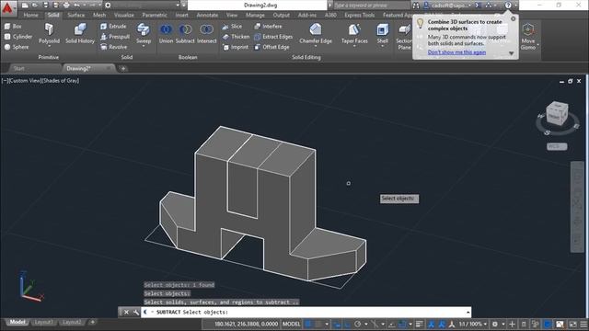Choose the Extrude command
This screenshot has width=589, height=331.
point(113,27)
